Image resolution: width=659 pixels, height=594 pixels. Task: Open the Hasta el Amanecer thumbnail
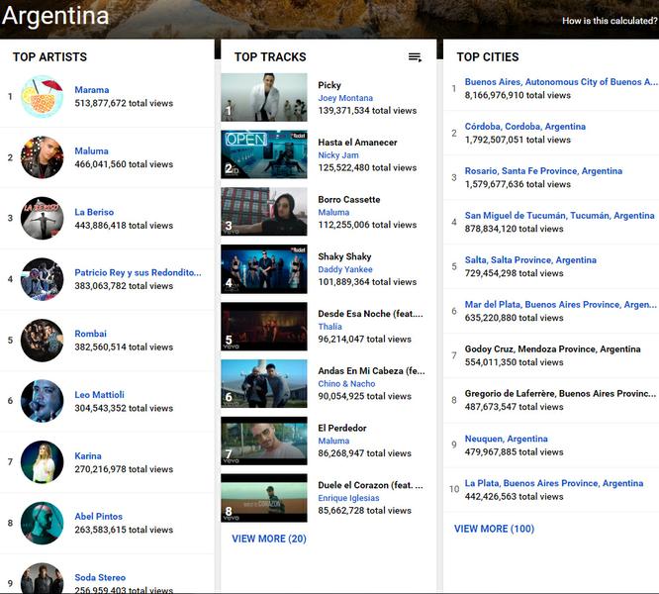263,154
